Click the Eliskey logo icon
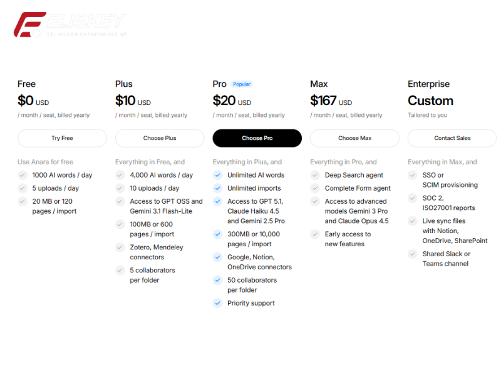 [28, 24]
